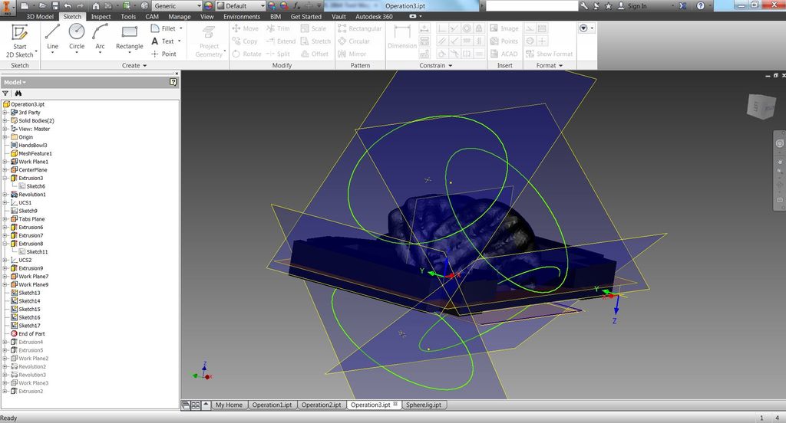Switch to the Operation1.ipt document tab

[x=272, y=405]
